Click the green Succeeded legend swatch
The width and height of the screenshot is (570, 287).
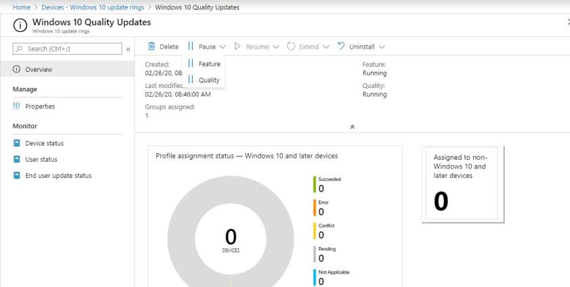315,184
